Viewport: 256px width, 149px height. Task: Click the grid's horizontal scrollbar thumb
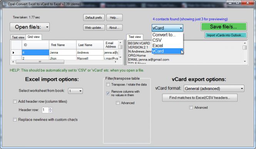coord(40,62)
